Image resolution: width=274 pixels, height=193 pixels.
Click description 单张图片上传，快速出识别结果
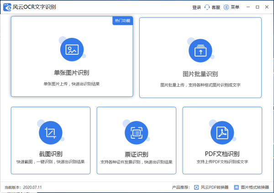point(72,84)
